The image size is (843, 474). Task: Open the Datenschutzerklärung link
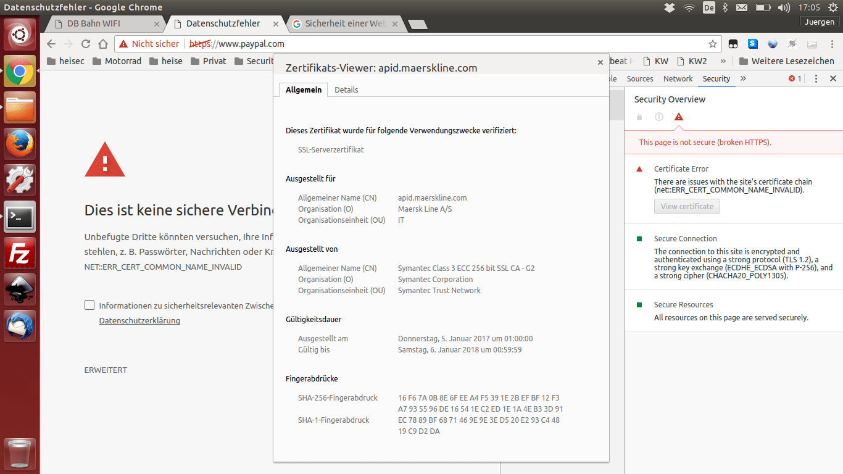pyautogui.click(x=139, y=321)
